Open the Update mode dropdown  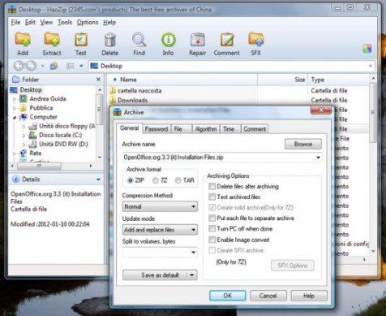tap(160, 230)
